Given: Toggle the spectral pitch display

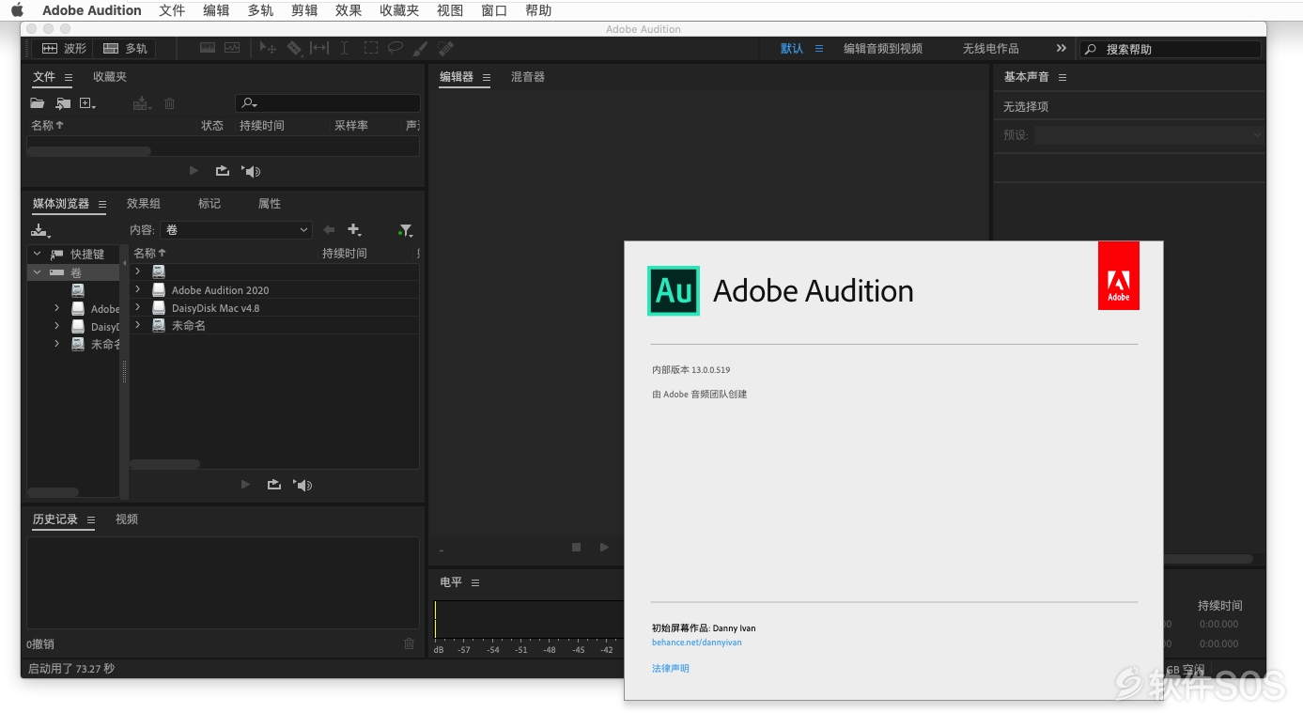Looking at the screenshot, I should [232, 48].
